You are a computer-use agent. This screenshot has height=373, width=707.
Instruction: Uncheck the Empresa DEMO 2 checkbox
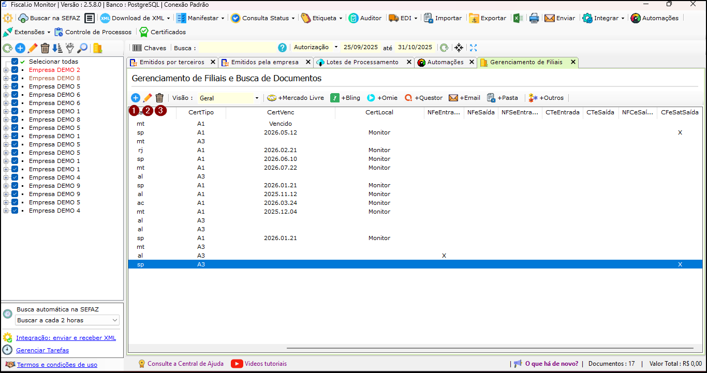[15, 70]
